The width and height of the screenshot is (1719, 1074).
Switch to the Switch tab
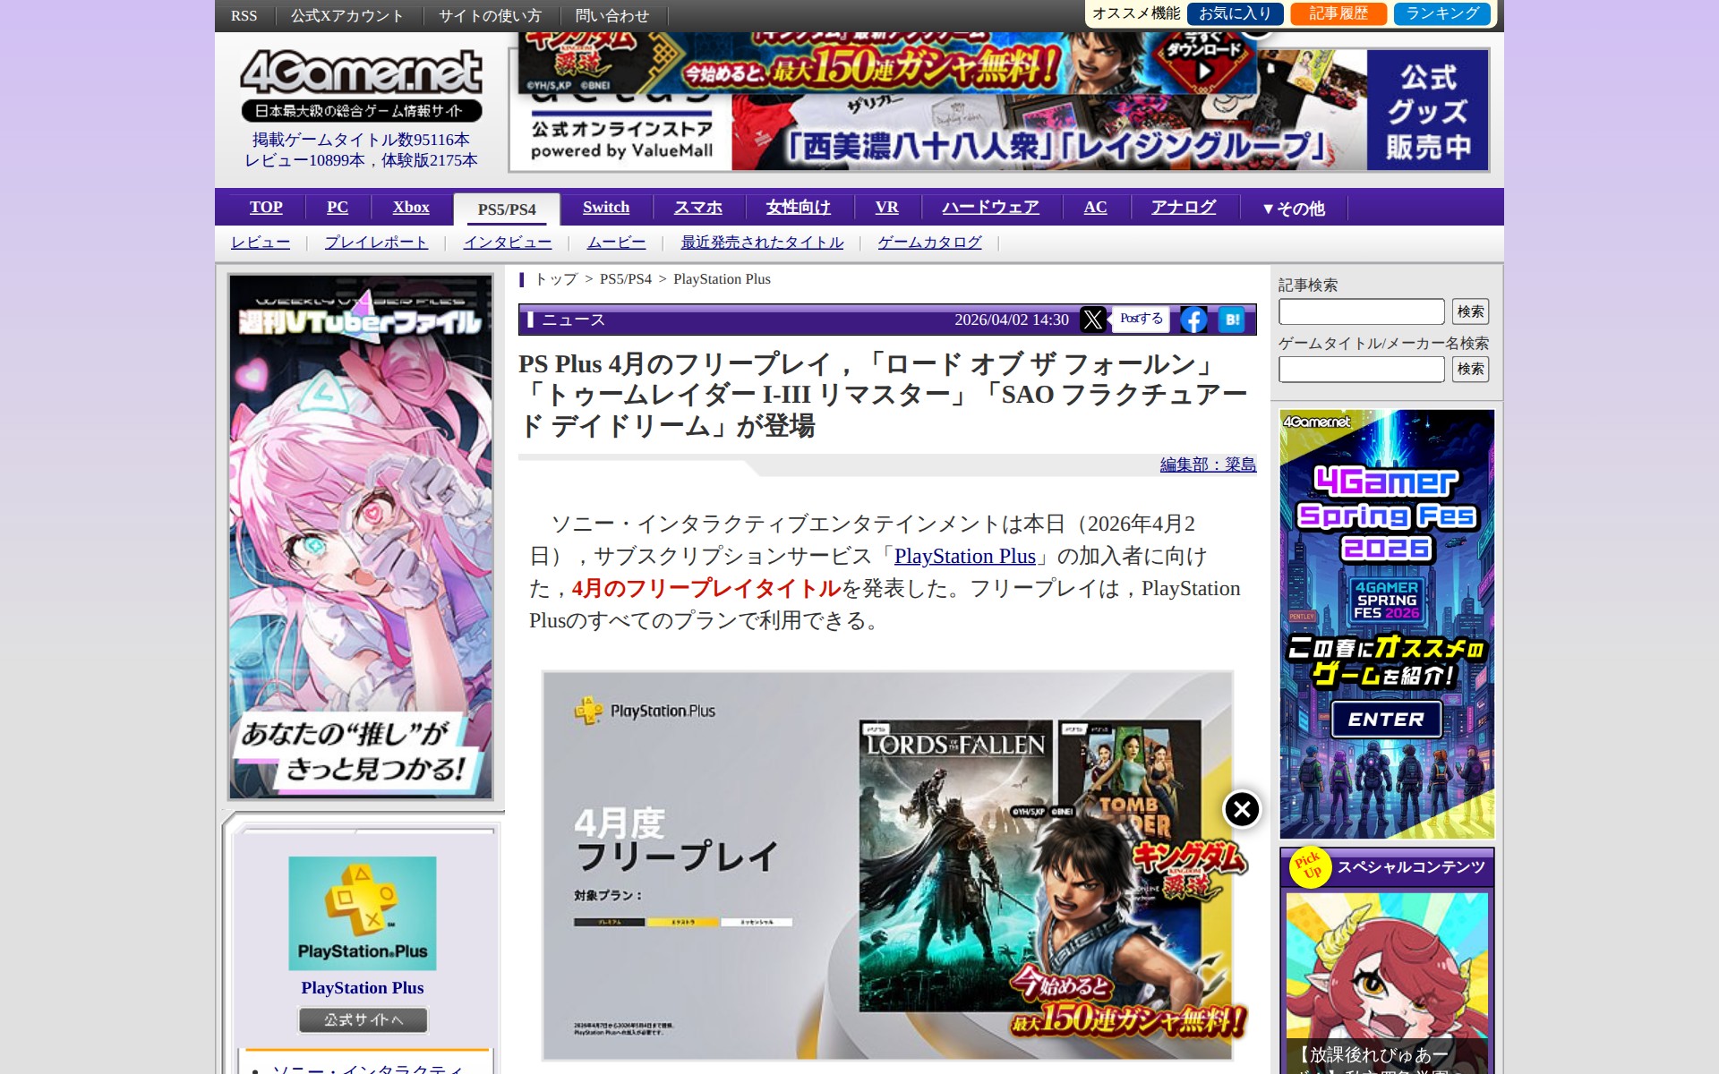[x=606, y=208]
